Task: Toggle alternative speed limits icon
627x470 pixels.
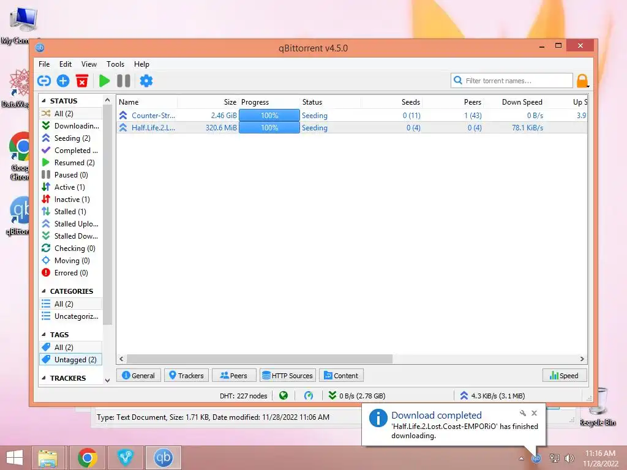Action: (x=309, y=396)
